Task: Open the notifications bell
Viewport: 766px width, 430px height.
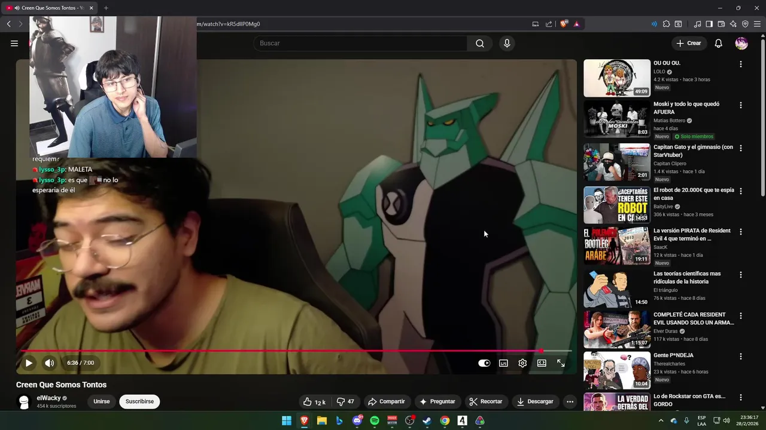Action: click(x=719, y=43)
